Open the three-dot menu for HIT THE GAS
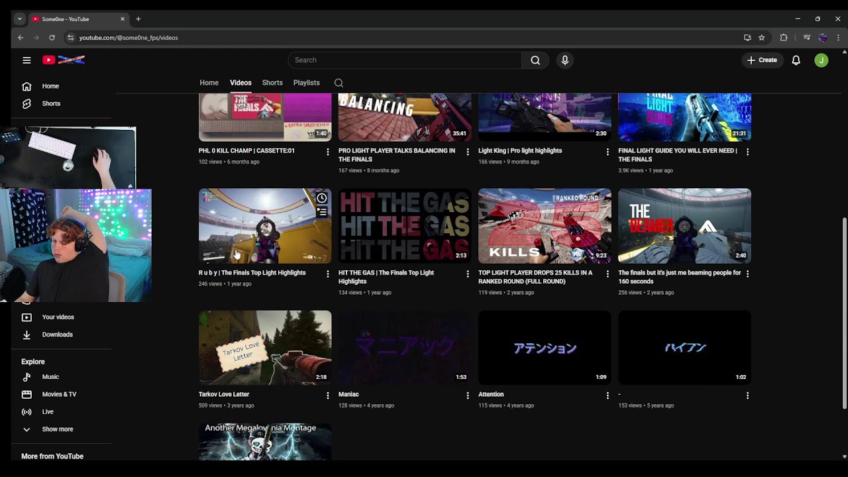Viewport: 848px width, 477px height. [468, 274]
